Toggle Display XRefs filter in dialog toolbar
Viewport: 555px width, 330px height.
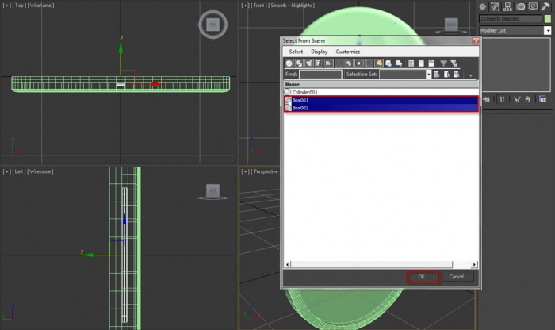pos(359,63)
